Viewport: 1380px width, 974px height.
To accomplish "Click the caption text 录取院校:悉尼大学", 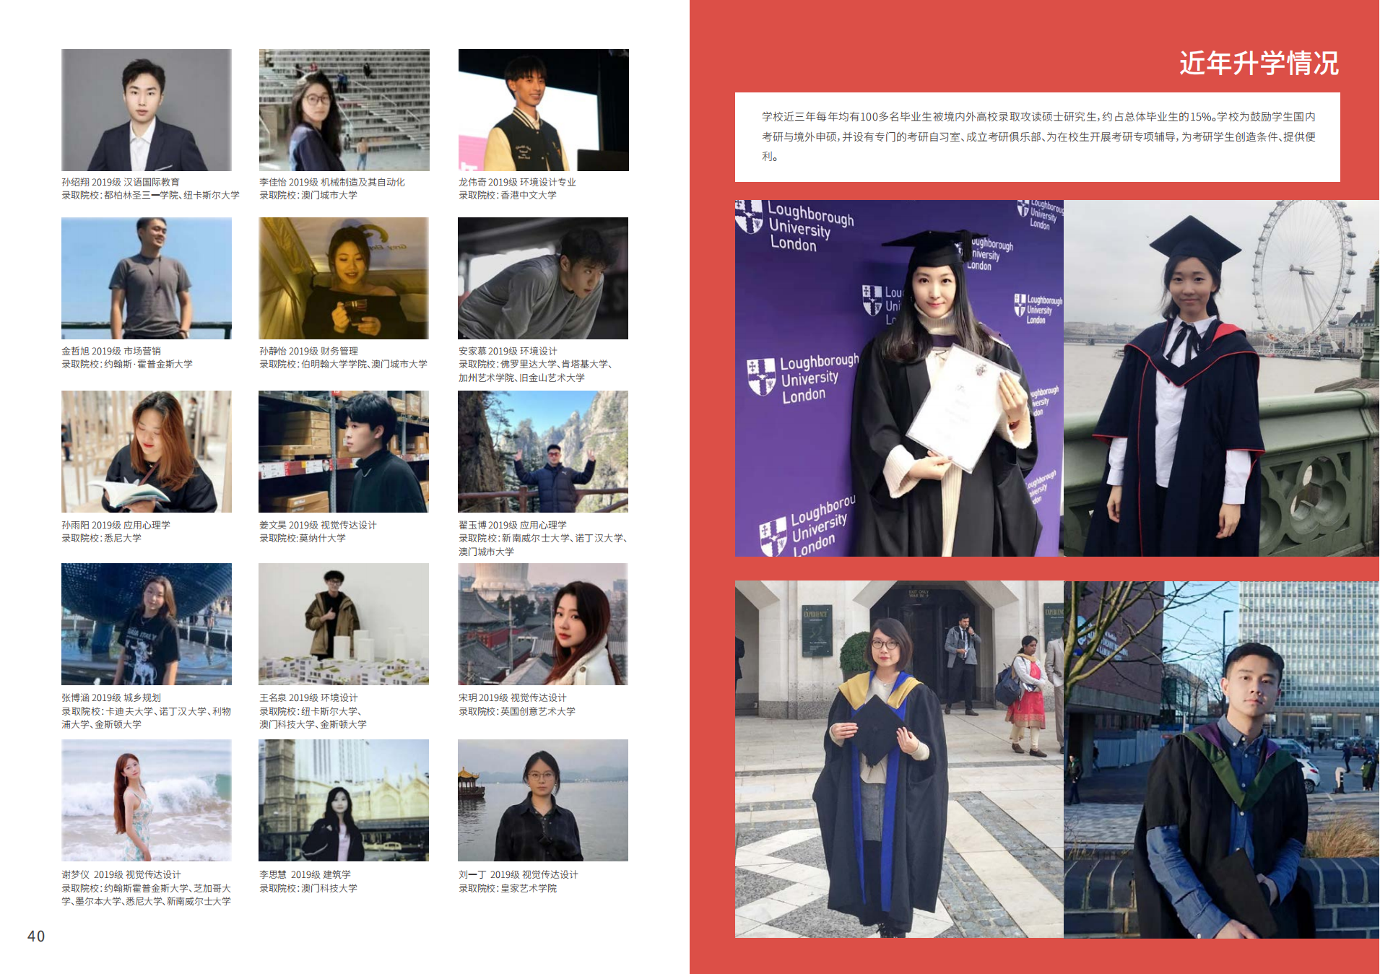I will pos(102,539).
